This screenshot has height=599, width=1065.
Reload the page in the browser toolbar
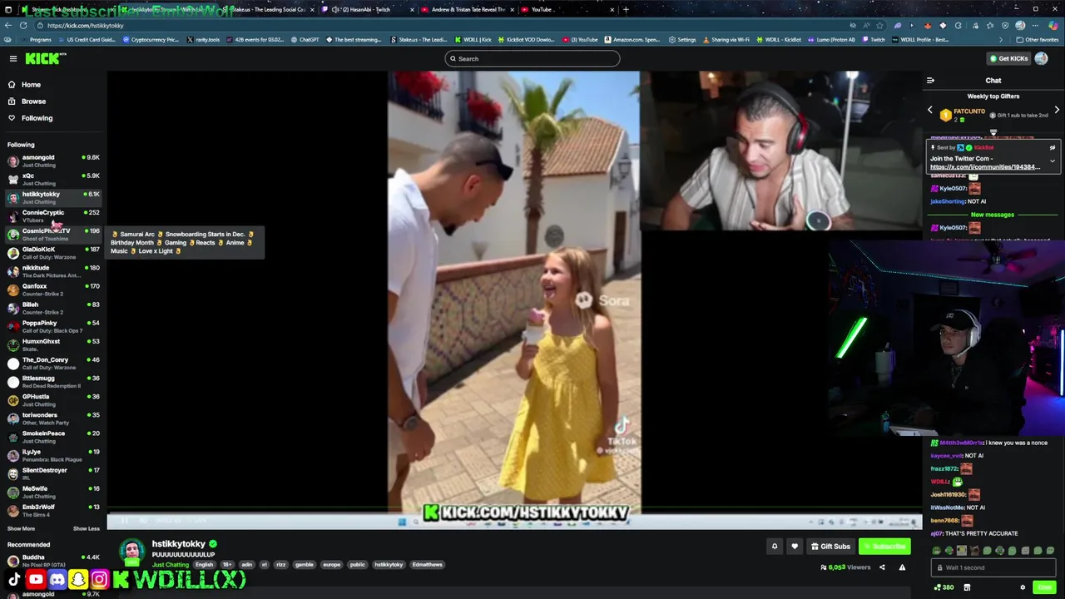click(x=23, y=25)
